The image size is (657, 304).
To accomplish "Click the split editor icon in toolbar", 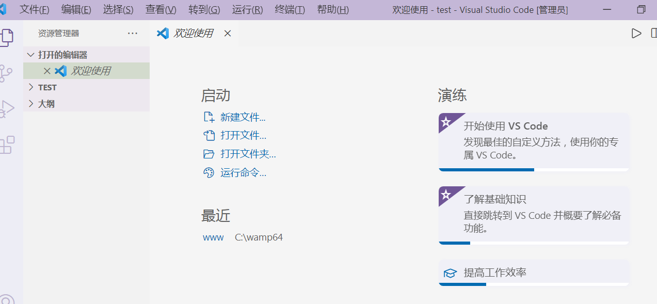I will tap(653, 34).
